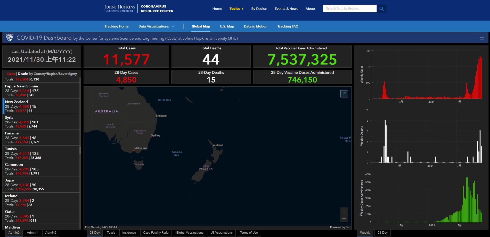Screen dimensions: 490x237
Task: Open the map legend list icon
Action: [x=344, y=94]
